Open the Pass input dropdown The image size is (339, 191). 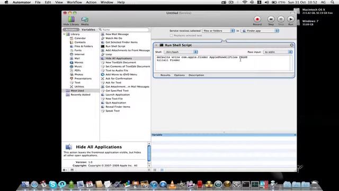[278, 52]
